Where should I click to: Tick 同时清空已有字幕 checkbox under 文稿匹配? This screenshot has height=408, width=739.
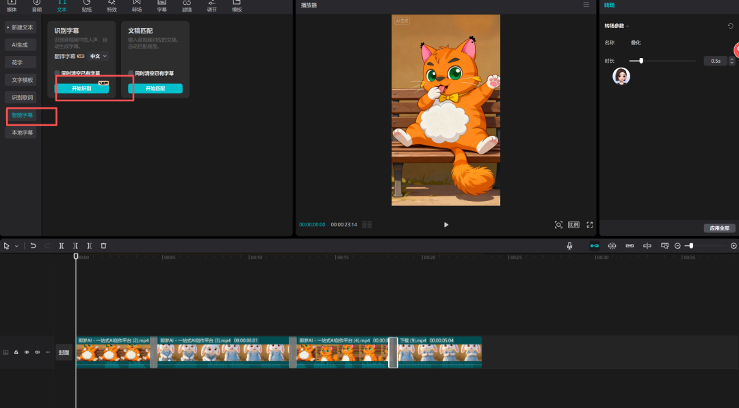(131, 73)
